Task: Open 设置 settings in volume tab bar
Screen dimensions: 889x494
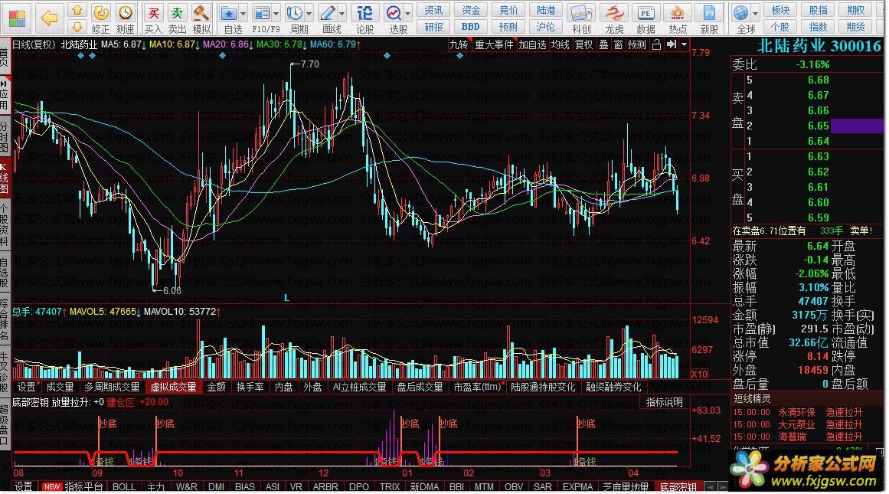Action: coord(26,387)
